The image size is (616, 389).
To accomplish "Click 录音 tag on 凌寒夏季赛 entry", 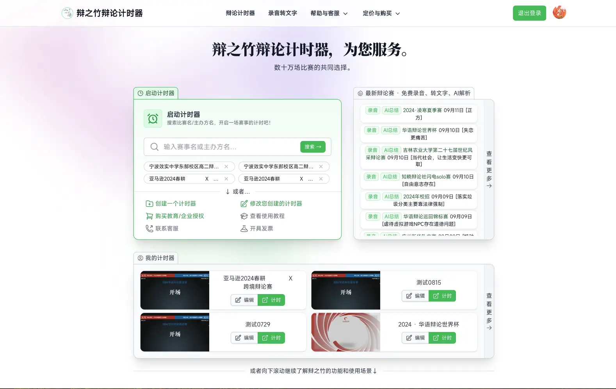I will click(373, 111).
